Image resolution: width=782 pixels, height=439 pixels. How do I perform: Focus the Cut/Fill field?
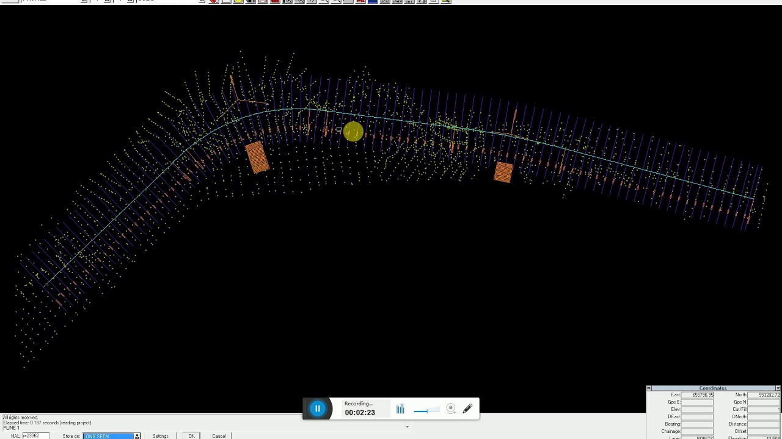[764, 410]
